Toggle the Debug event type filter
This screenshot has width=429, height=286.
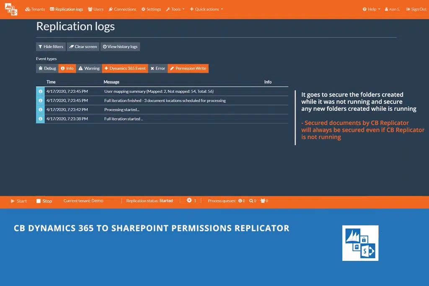click(x=47, y=68)
